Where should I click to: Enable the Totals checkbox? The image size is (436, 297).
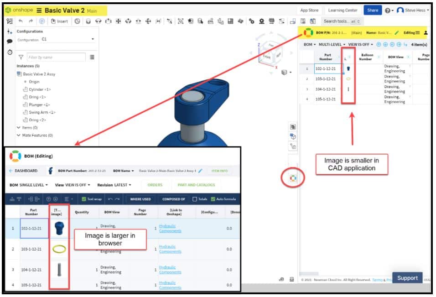195,199
